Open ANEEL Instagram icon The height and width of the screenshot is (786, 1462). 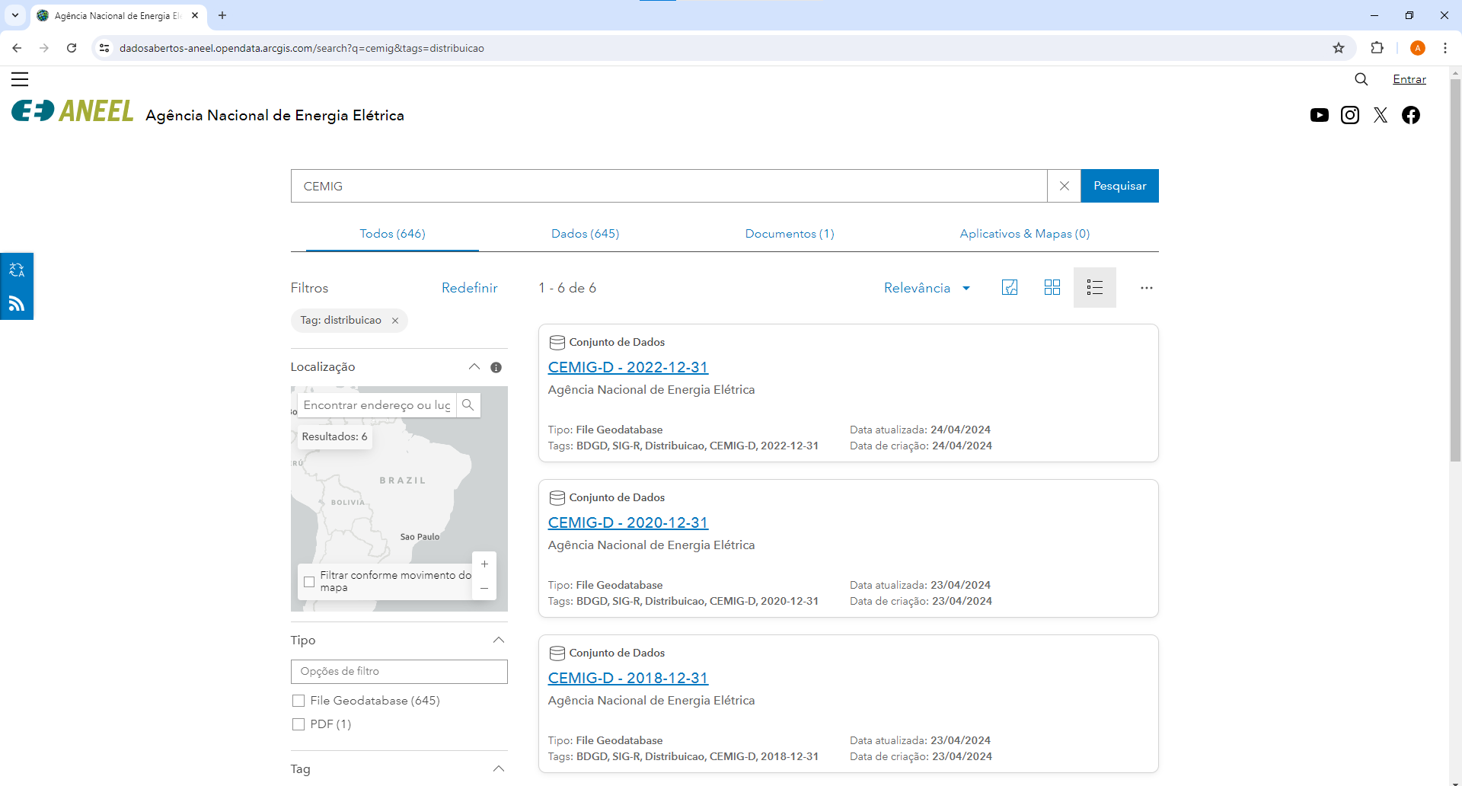(1350, 115)
